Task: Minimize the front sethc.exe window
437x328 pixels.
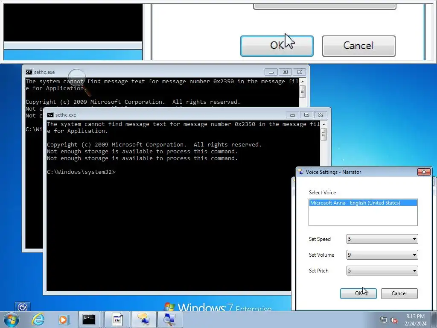Action: pos(292,115)
